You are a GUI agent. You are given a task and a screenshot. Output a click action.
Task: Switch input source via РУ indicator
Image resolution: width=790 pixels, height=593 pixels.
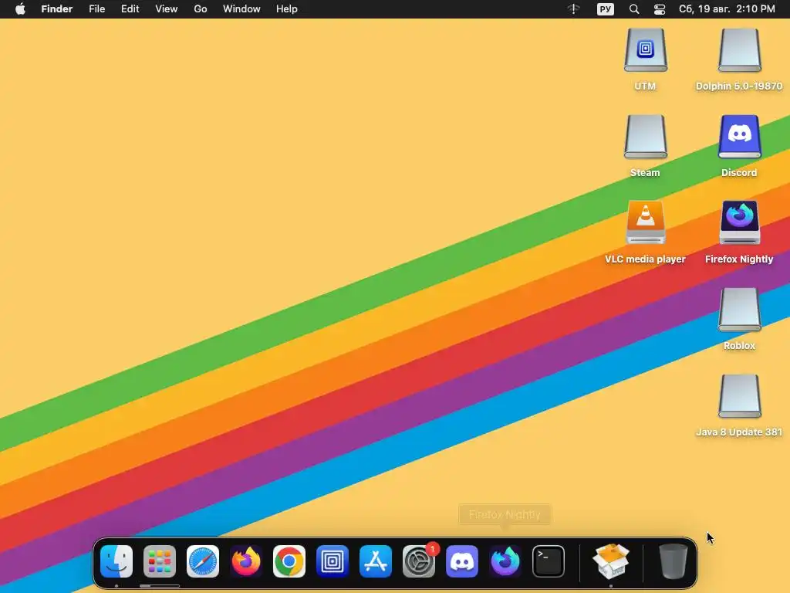[606, 9]
